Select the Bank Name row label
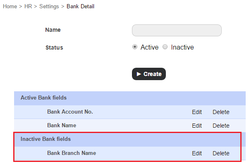The height and width of the screenshot is (164, 249). 62,126
